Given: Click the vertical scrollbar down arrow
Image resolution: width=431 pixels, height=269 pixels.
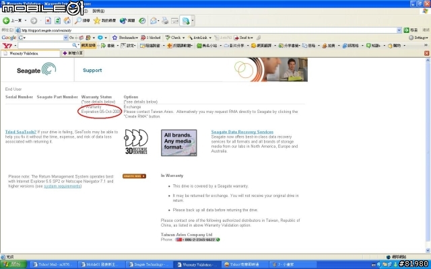Looking at the screenshot, I should click(x=428, y=250).
